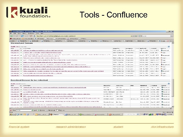Refresh the Resolved Issues Jira list icon
The image size is (183, 137).
click(x=169, y=83)
